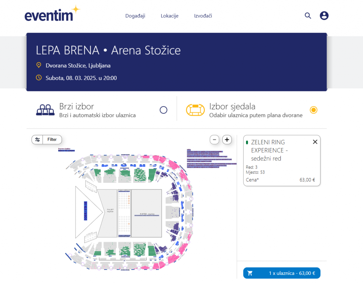363x283 pixels.
Task: Remove the ZELENI RING EXPERIENCE ticket
Action: pyautogui.click(x=315, y=142)
